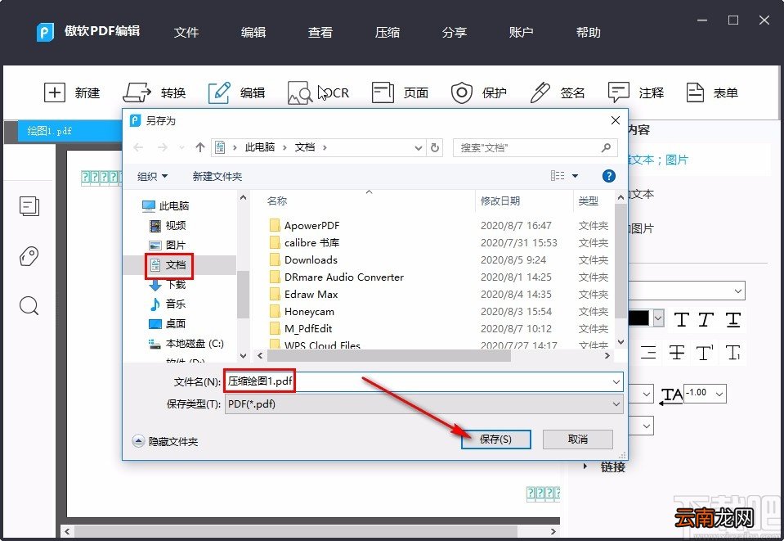Click the 保存(S) button
The width and height of the screenshot is (784, 541).
tap(495, 440)
